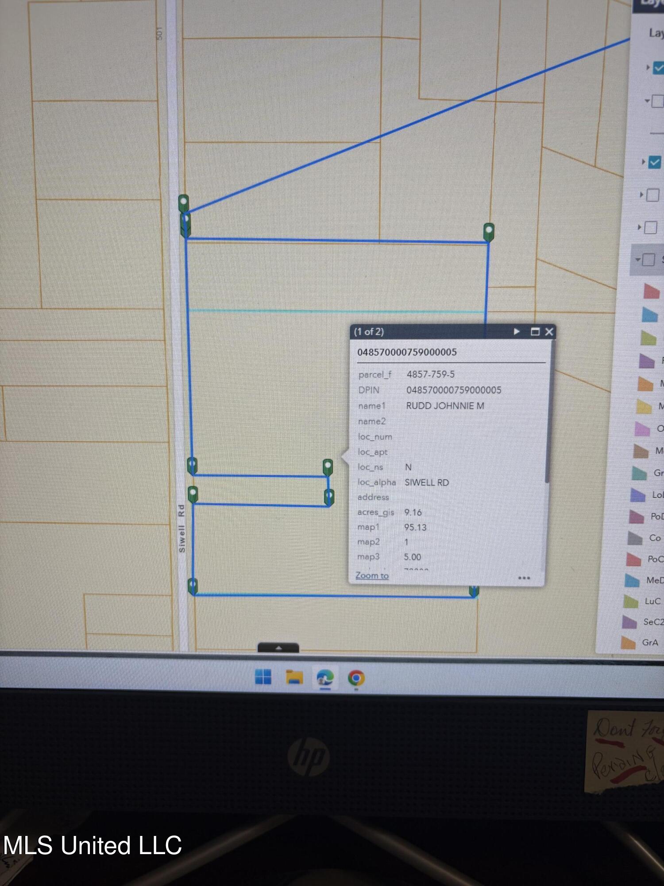Screen dimensions: 664x886
Task: Expand the bottom attribute table handle
Action: [278, 648]
